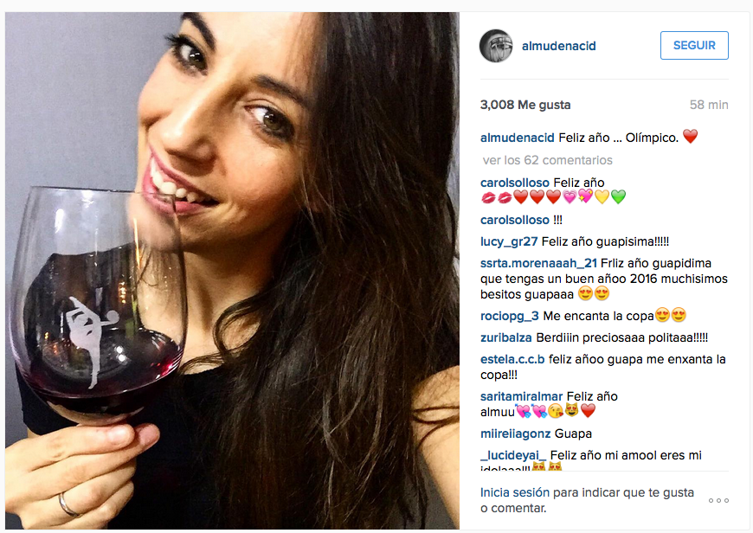753x533 pixels.
Task: Go to zuribalza profile
Action: point(505,337)
